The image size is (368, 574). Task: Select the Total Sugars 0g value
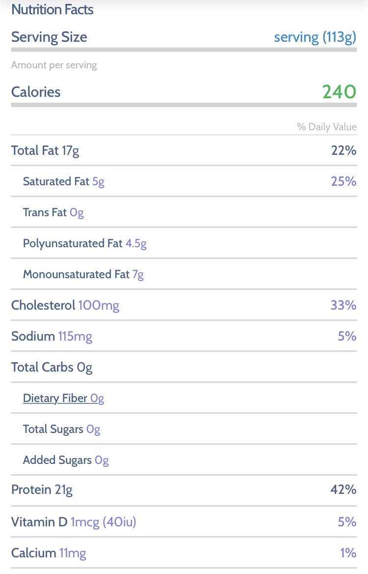(93, 429)
